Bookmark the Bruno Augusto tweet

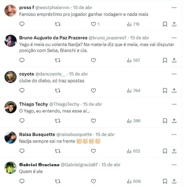click(165, 60)
